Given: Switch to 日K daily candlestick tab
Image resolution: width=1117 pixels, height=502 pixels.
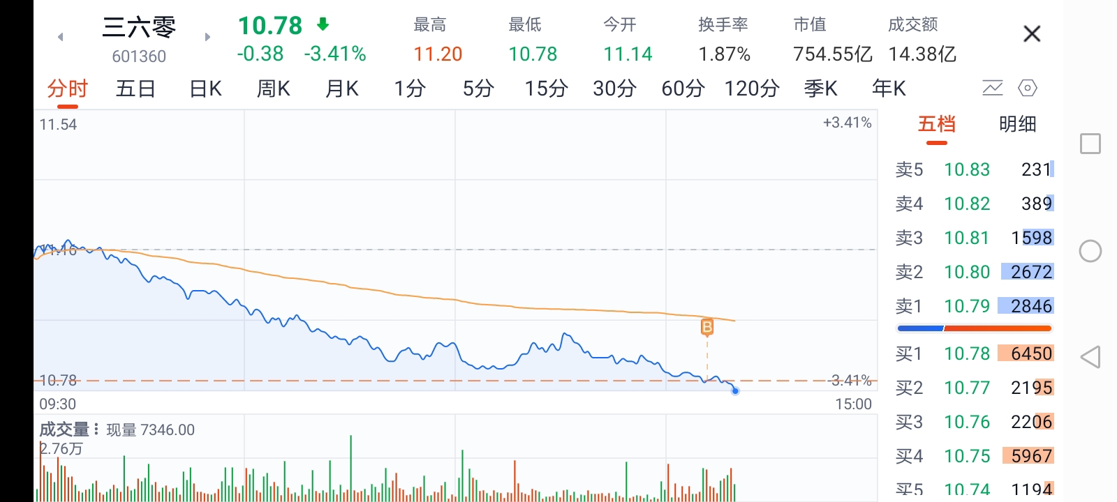Looking at the screenshot, I should click(205, 89).
